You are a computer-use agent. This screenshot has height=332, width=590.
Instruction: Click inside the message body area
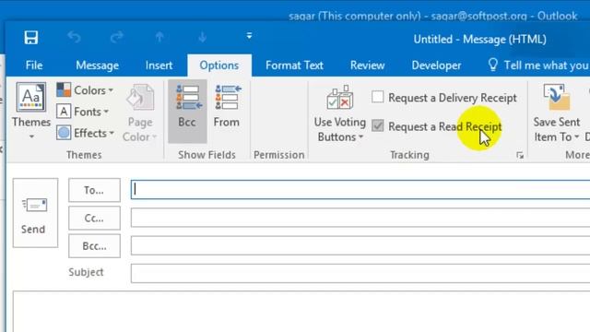301,312
